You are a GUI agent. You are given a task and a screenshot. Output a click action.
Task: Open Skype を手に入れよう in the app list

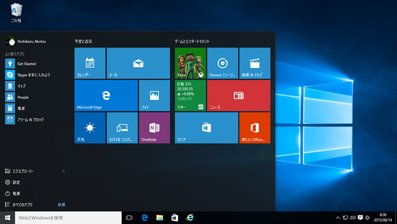(x=35, y=75)
